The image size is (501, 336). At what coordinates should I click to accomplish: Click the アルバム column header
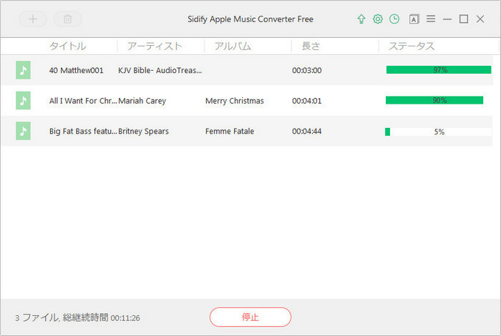tap(233, 46)
